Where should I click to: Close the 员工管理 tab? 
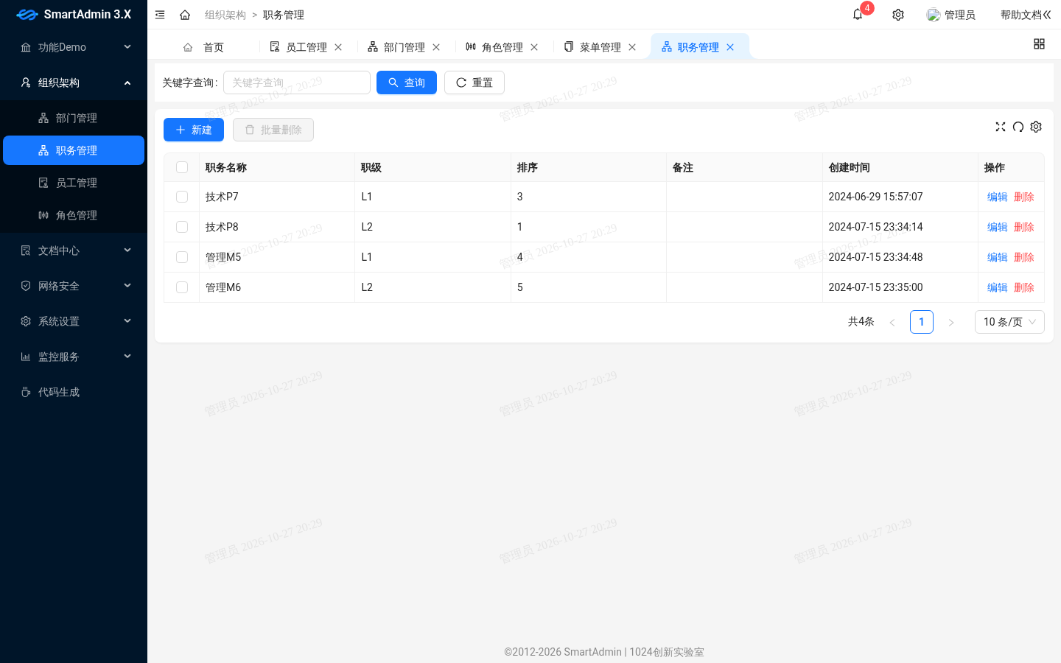(338, 47)
